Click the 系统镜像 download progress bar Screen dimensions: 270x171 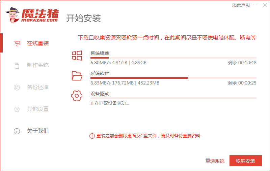click(x=173, y=58)
